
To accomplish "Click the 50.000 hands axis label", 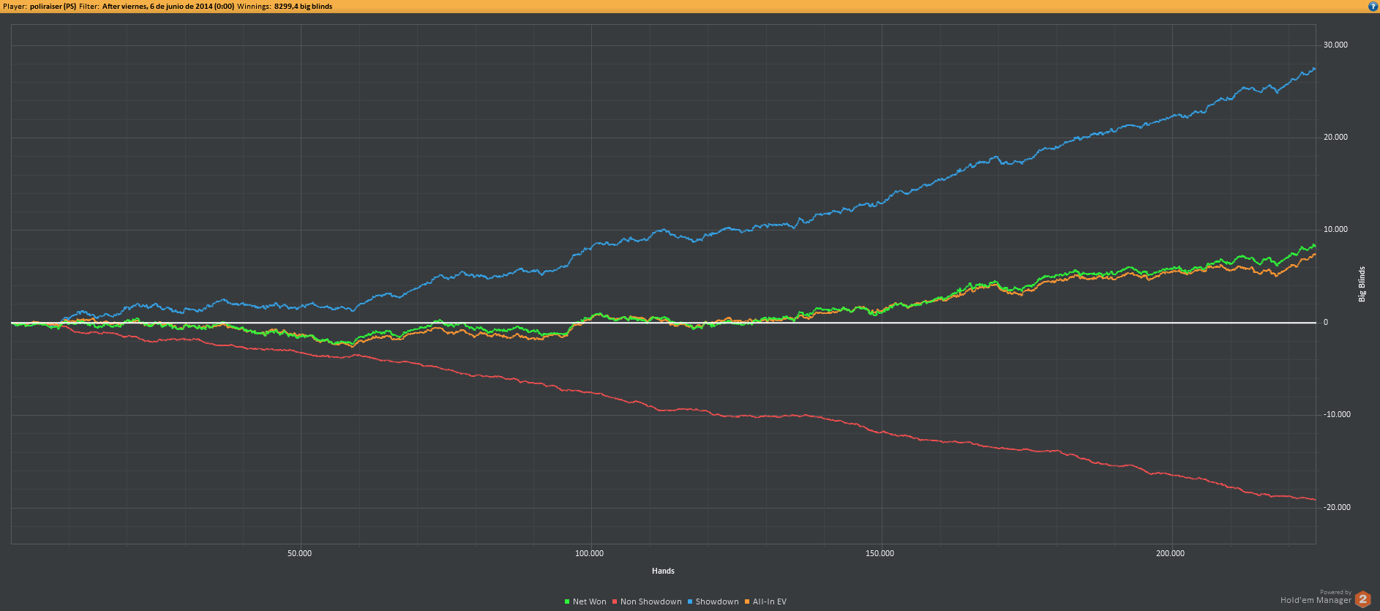I will coord(299,553).
